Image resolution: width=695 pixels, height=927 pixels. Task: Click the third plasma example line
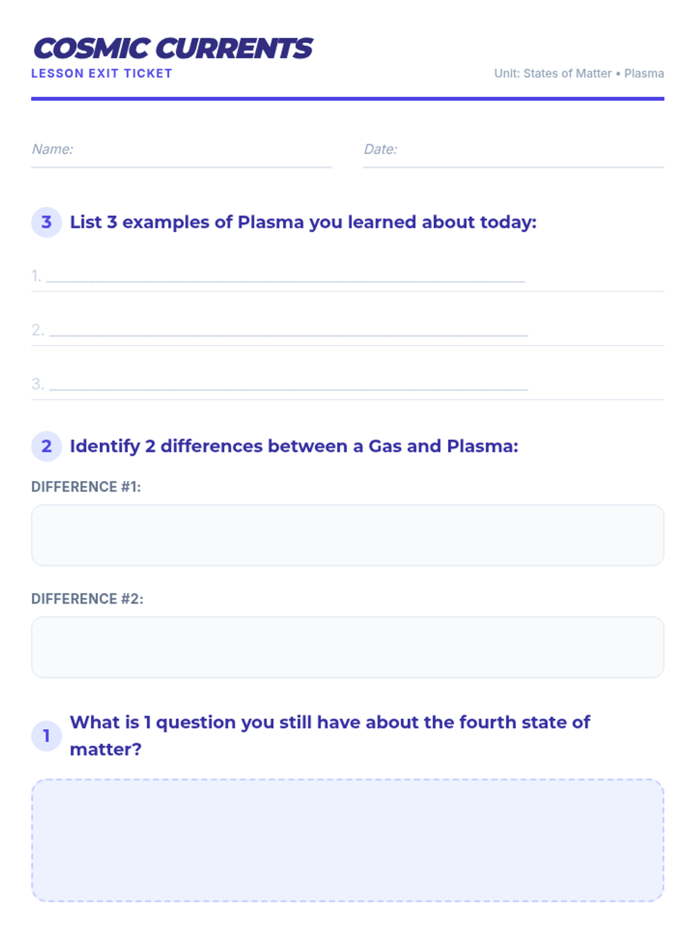pos(288,385)
